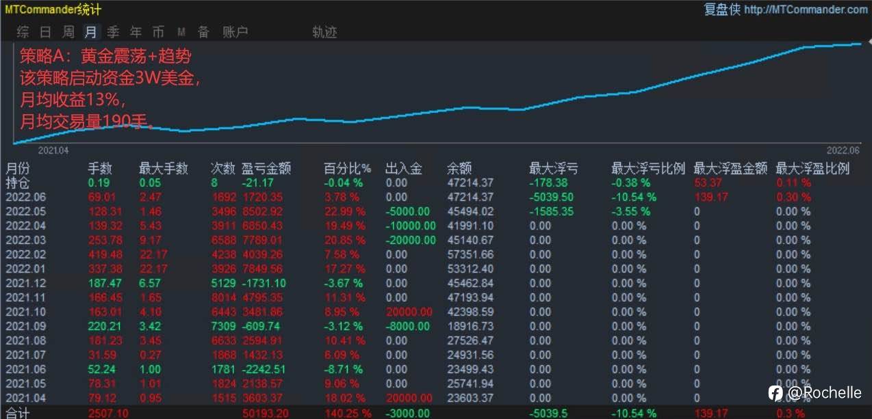Click the 合计 totals row
Image resolution: width=872 pixels, height=419 pixels.
tap(436, 413)
